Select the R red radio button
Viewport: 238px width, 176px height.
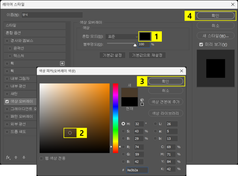(x=123, y=147)
